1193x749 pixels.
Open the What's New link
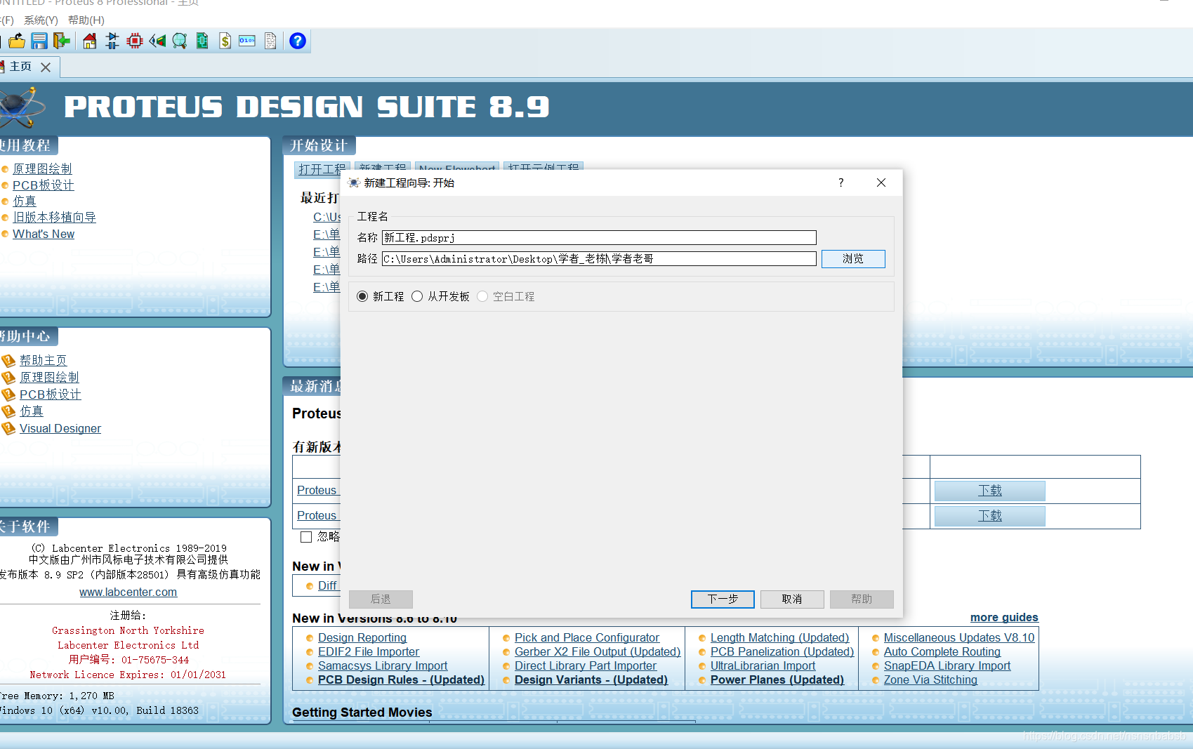click(44, 234)
